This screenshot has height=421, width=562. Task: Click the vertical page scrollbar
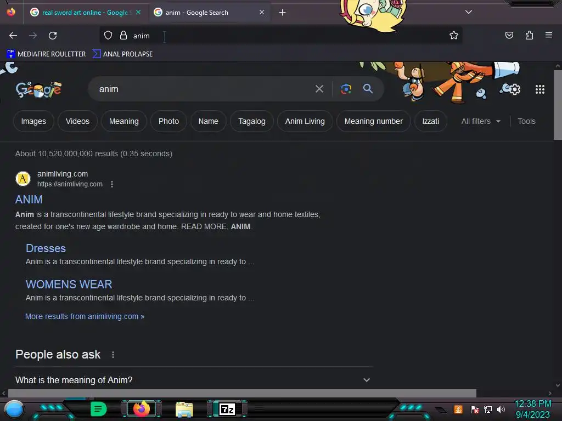coord(558,105)
